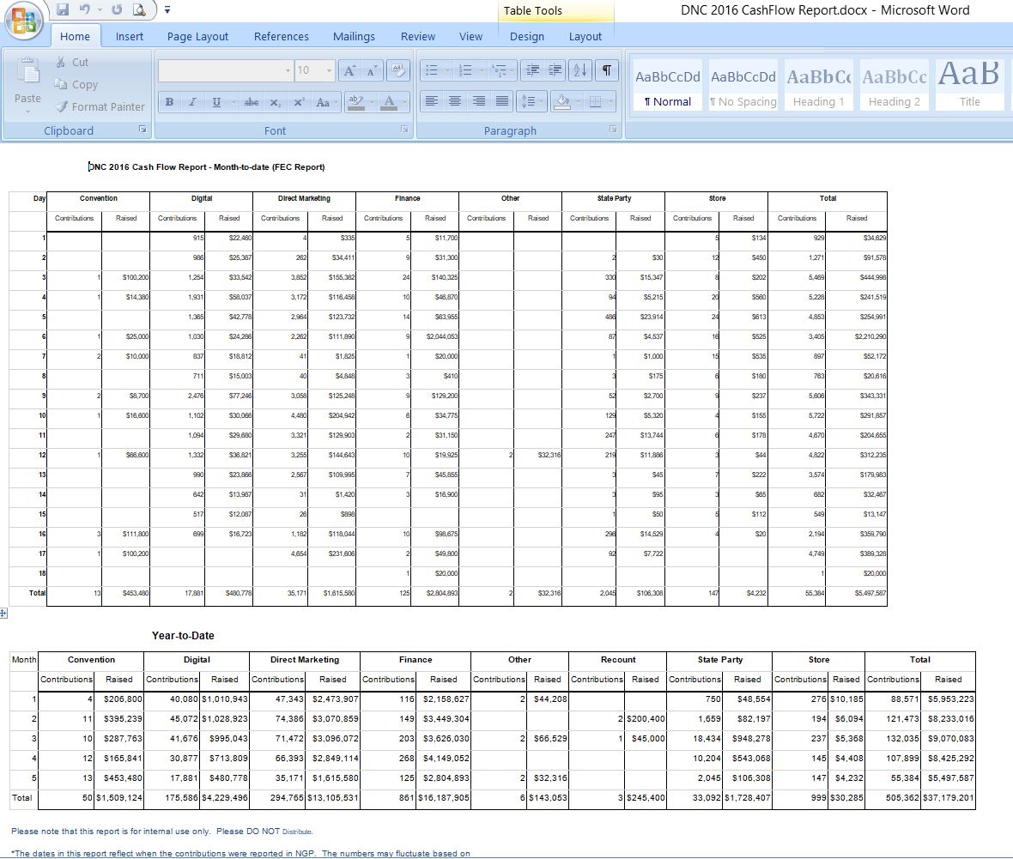Click the Grow Font icon
This screenshot has height=859, width=1013.
pyautogui.click(x=350, y=70)
